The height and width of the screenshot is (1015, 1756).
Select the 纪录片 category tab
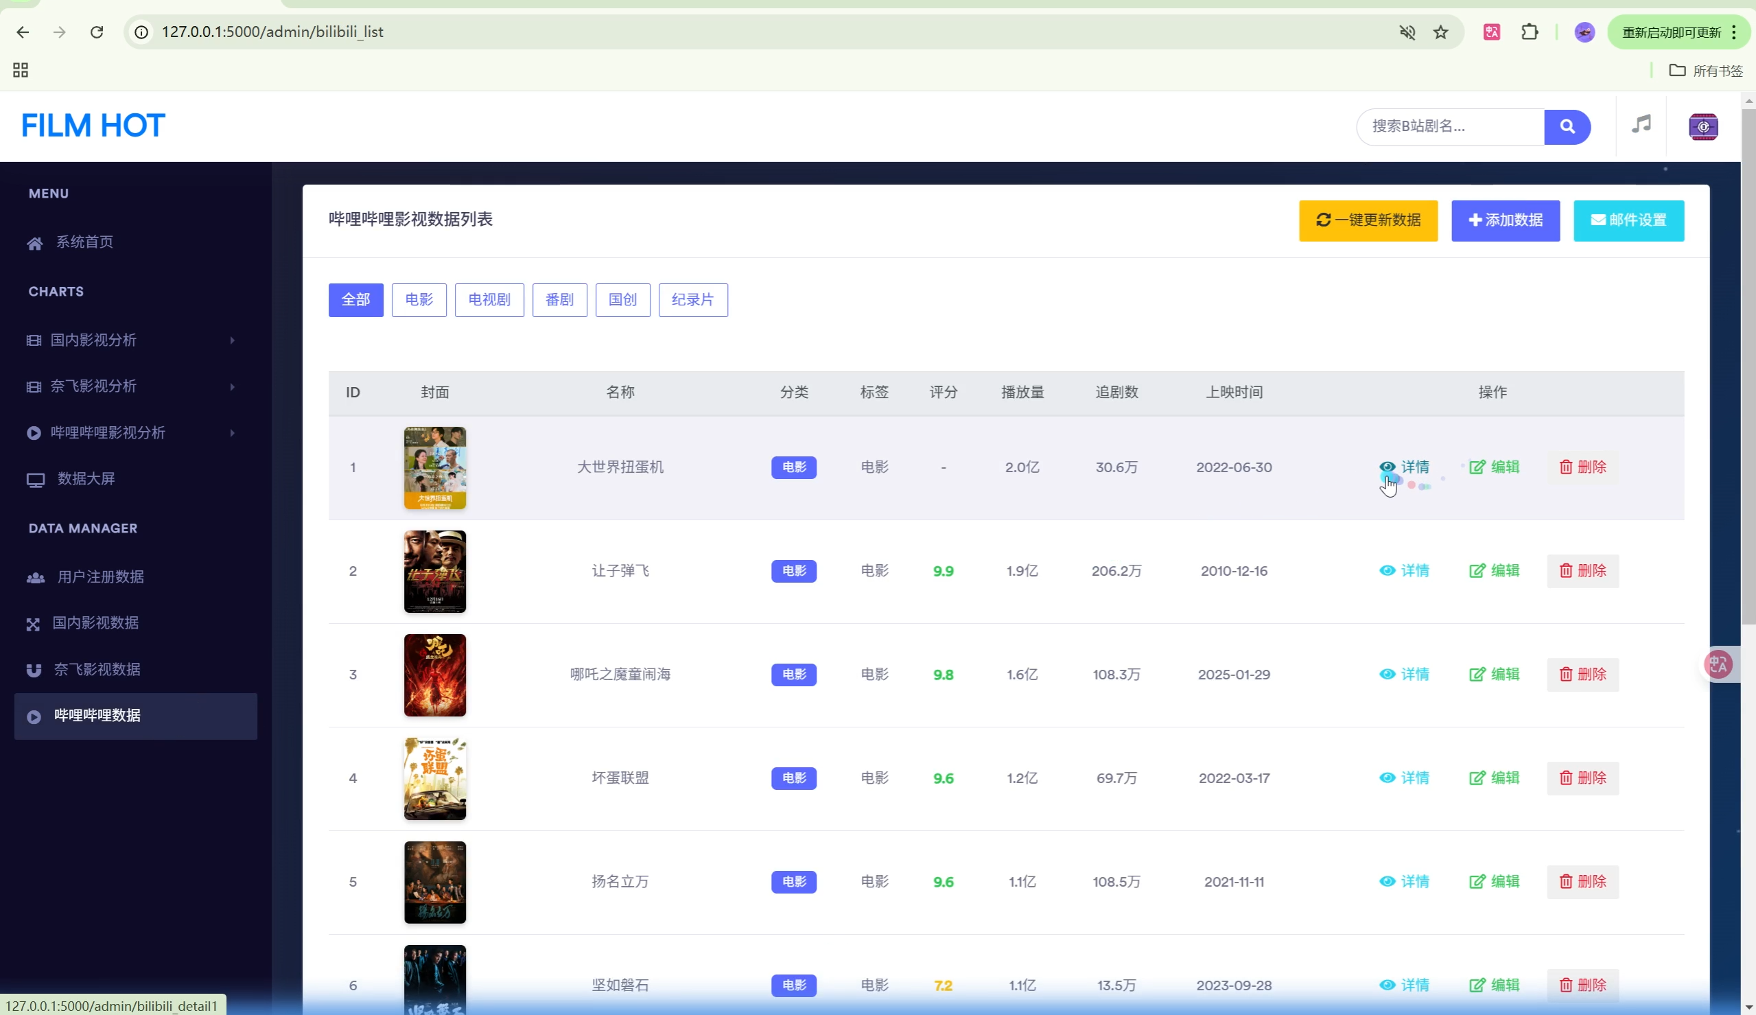692,300
